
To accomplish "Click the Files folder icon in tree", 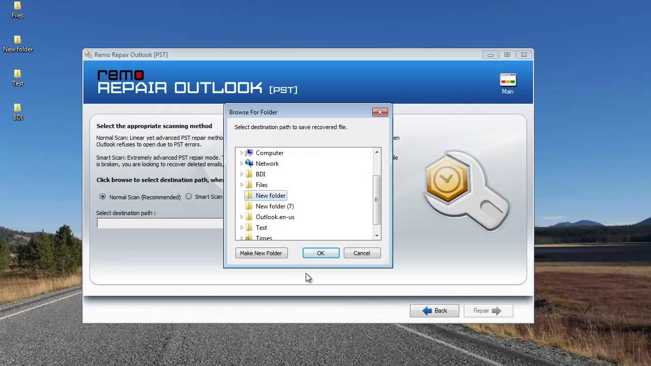I will click(x=249, y=185).
